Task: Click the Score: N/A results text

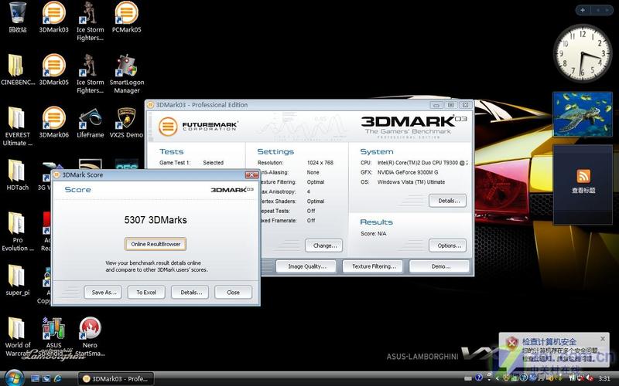Action: (374, 234)
